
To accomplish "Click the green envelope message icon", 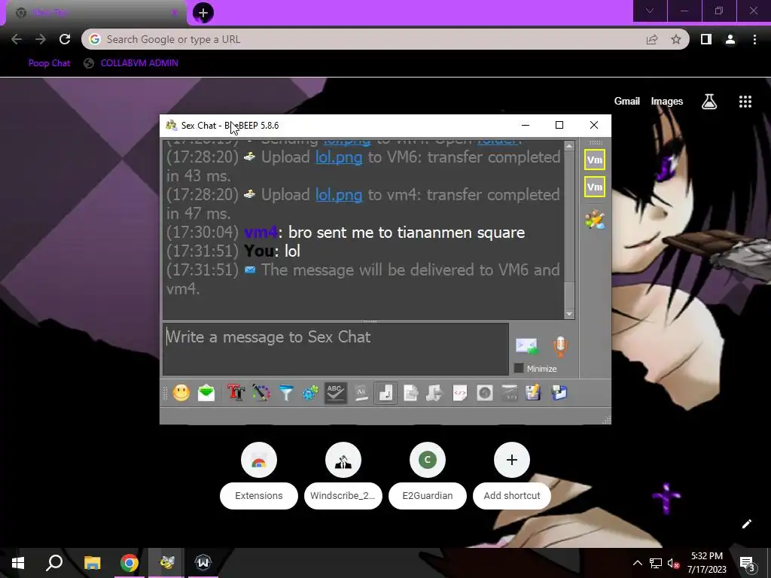I will (x=206, y=393).
